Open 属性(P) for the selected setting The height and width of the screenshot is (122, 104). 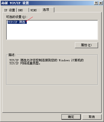click(86, 45)
